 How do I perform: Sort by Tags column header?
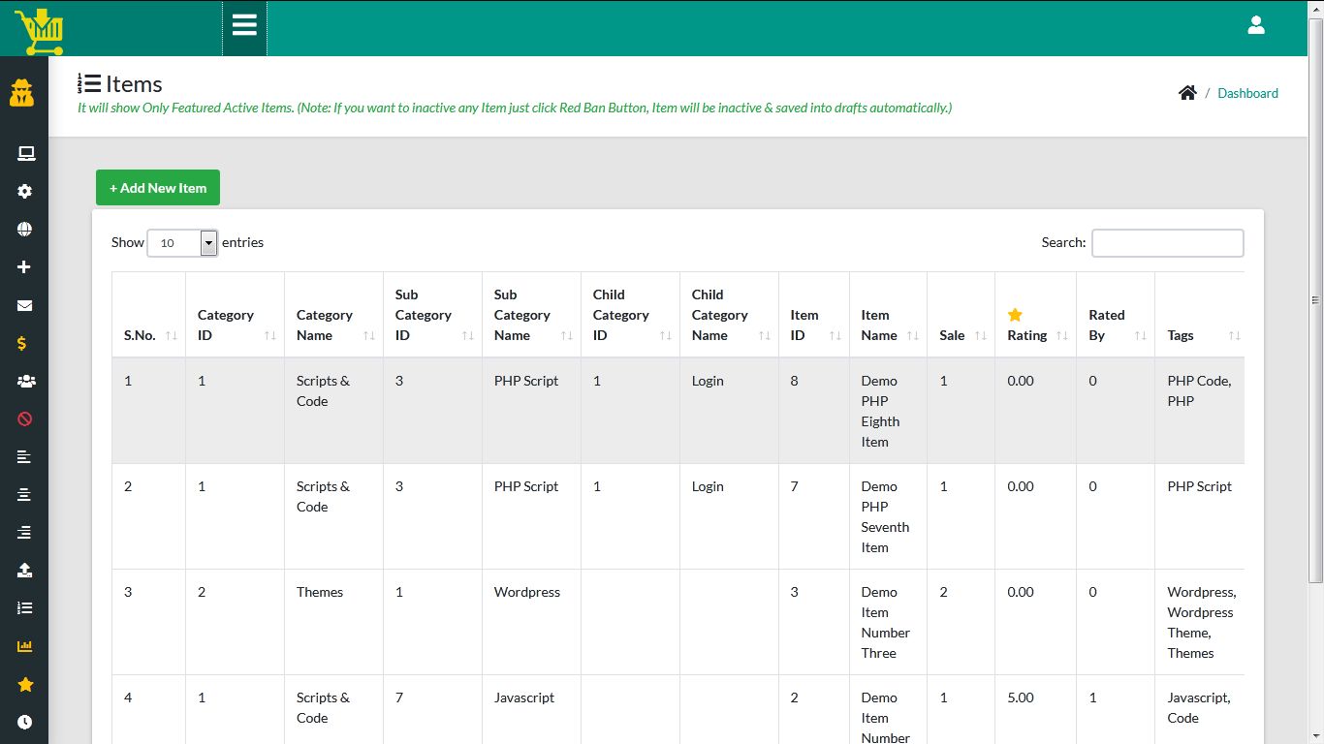pos(1200,315)
